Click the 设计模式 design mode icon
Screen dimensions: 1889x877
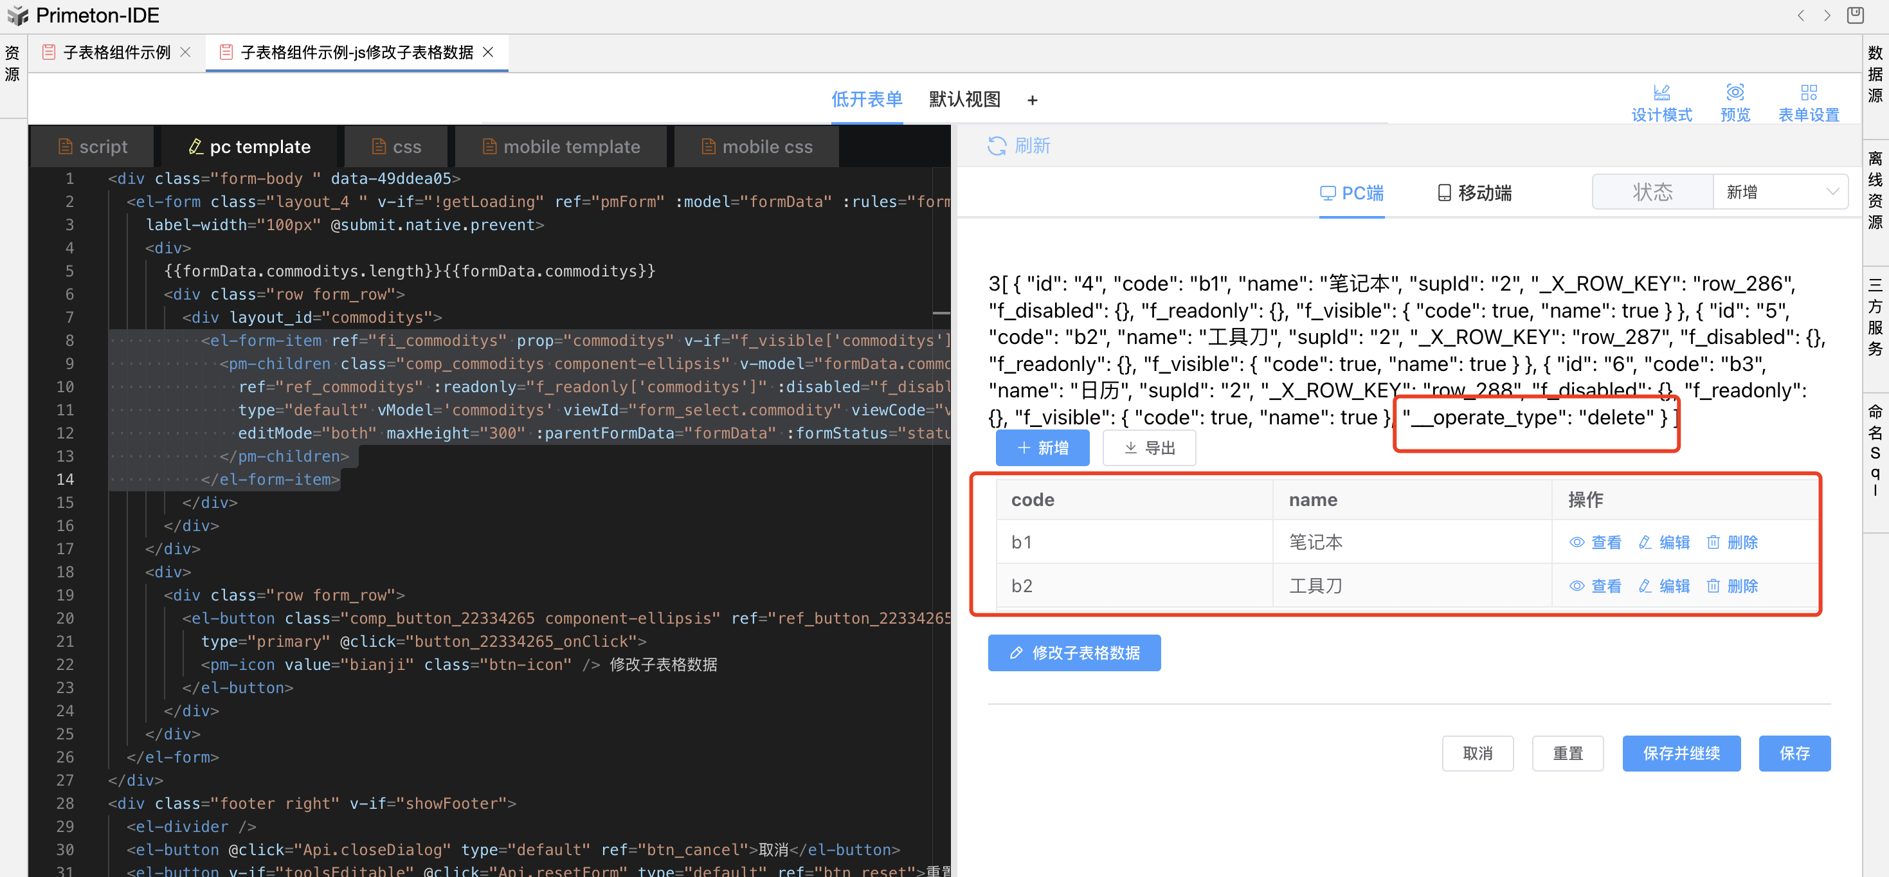pos(1661,93)
